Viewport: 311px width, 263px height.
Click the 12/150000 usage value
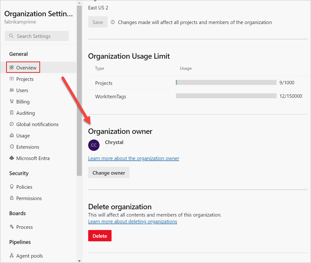pos(291,96)
